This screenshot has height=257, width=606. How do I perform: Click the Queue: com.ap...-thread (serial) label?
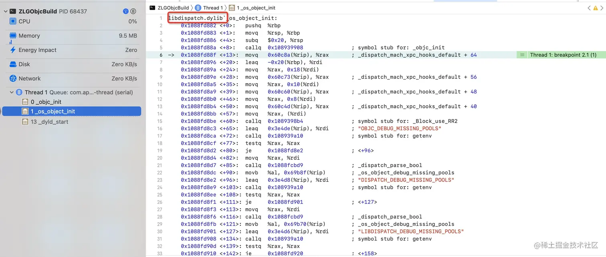[x=91, y=92]
